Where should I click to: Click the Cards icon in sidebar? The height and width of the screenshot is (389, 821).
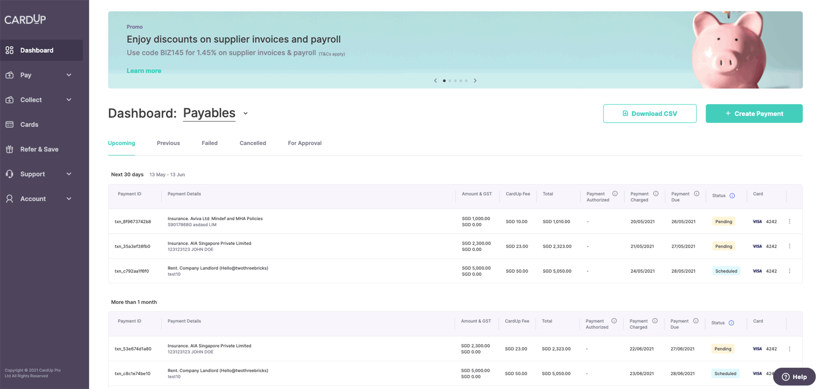tap(10, 124)
